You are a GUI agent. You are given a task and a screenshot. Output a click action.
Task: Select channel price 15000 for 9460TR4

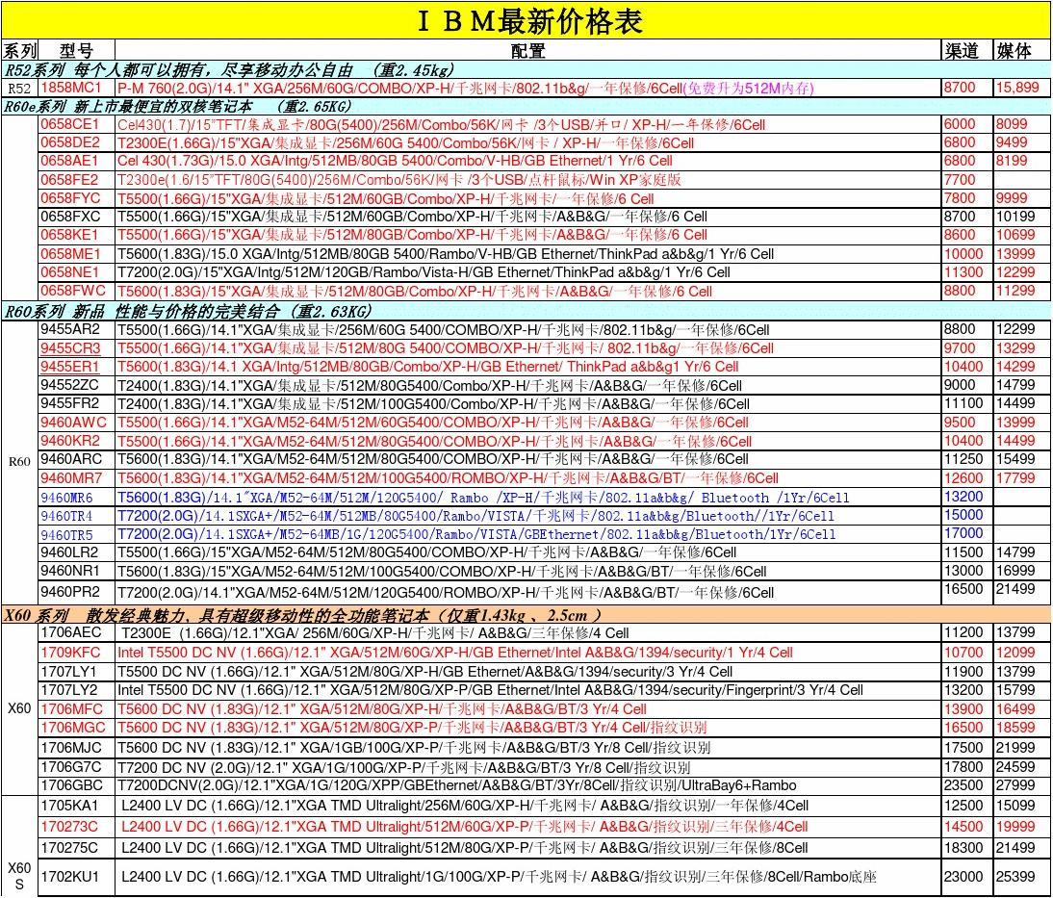pos(963,515)
